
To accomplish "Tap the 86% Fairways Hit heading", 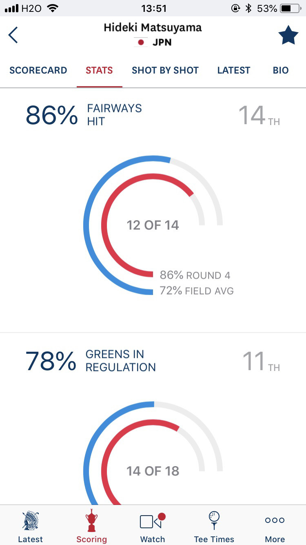I will pos(84,115).
